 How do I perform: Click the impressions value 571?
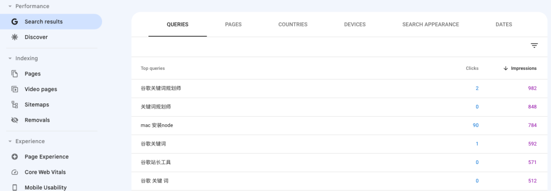pos(532,162)
